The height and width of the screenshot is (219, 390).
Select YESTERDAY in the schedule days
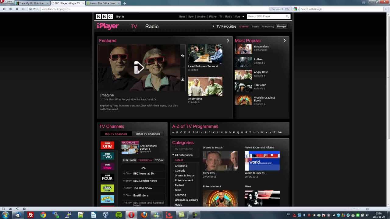[x=145, y=160]
